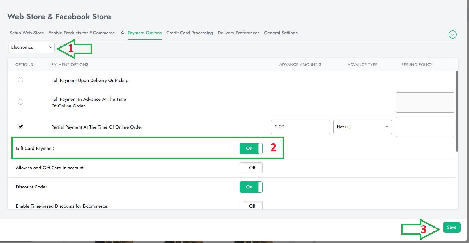Expand the Flat (+) advance type dropdown
Screen dimensions: 469x243
tap(362, 127)
